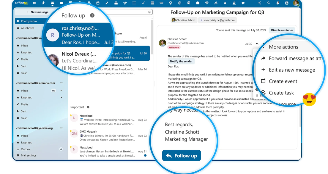The image size is (328, 174).
Task: Click the search magnifier icon in top bar
Action: point(268,3)
